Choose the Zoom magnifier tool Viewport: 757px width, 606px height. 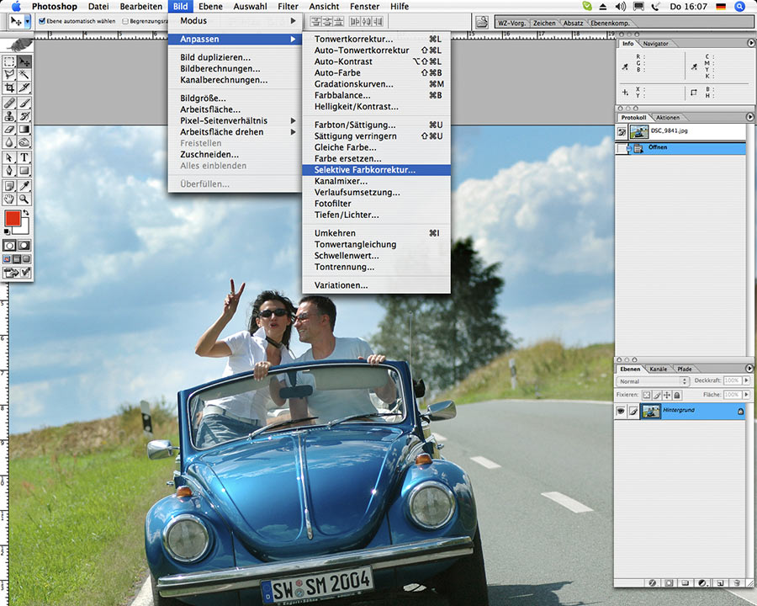24,199
